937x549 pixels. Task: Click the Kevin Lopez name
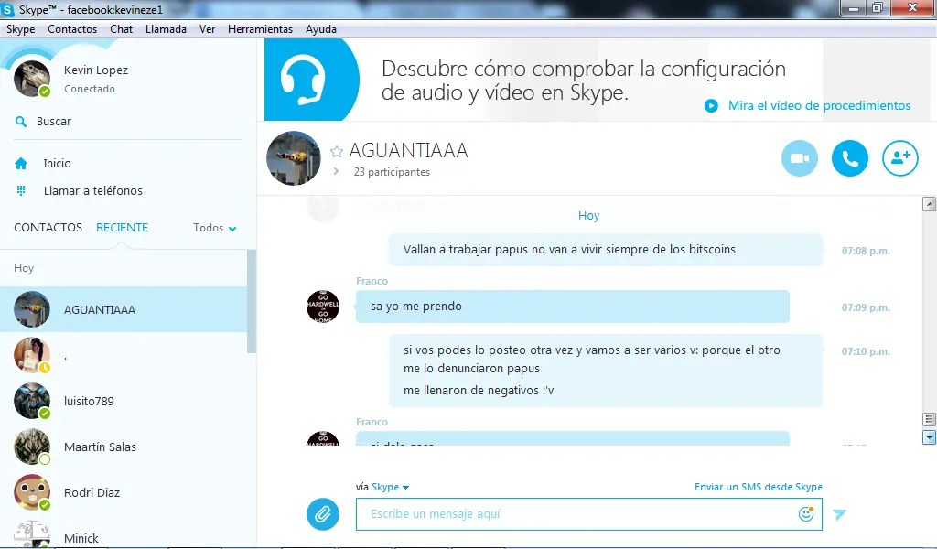pyautogui.click(x=96, y=70)
